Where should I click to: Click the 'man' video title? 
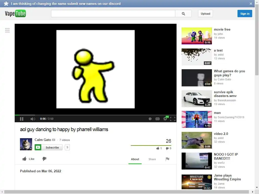coord(217,113)
